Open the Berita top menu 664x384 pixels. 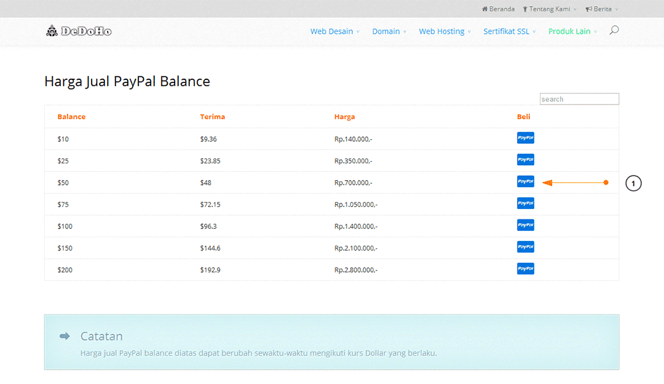point(602,9)
